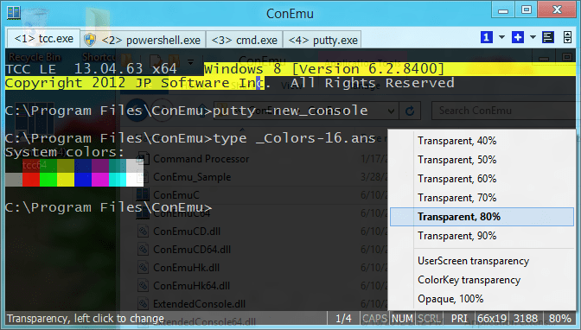This screenshot has height=330, width=581.
Task: Click the active console number 1 icon
Action: click(x=487, y=37)
